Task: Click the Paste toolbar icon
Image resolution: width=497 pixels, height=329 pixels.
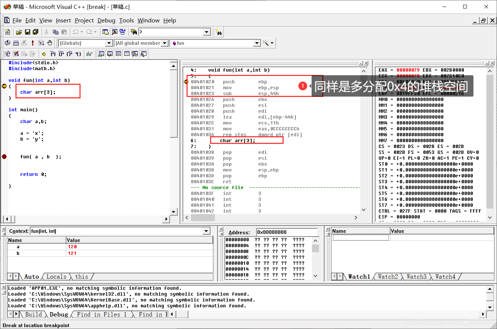Action: point(64,32)
